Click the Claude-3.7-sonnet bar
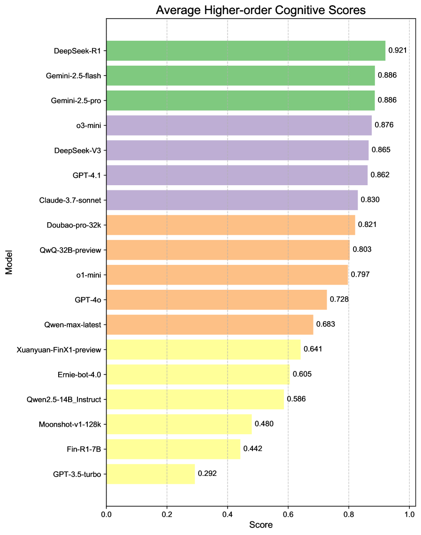The image size is (421, 535). [x=232, y=200]
